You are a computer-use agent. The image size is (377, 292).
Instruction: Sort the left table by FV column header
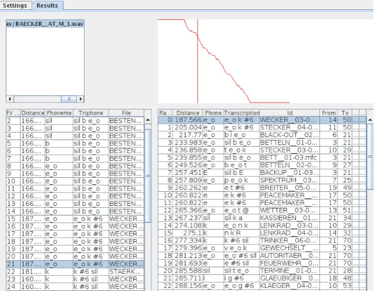click(13, 113)
